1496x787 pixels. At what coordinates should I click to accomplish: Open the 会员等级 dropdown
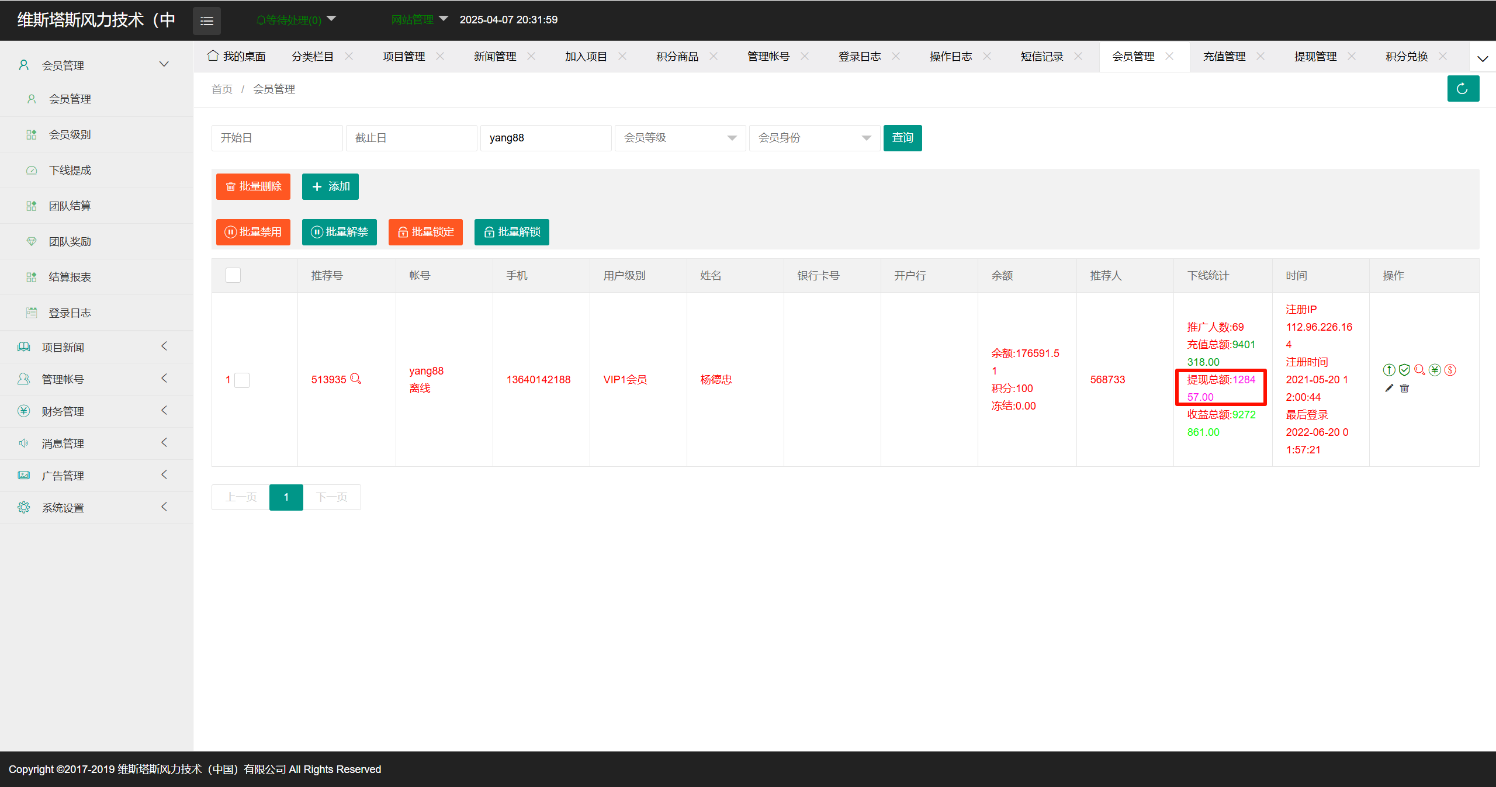point(680,138)
